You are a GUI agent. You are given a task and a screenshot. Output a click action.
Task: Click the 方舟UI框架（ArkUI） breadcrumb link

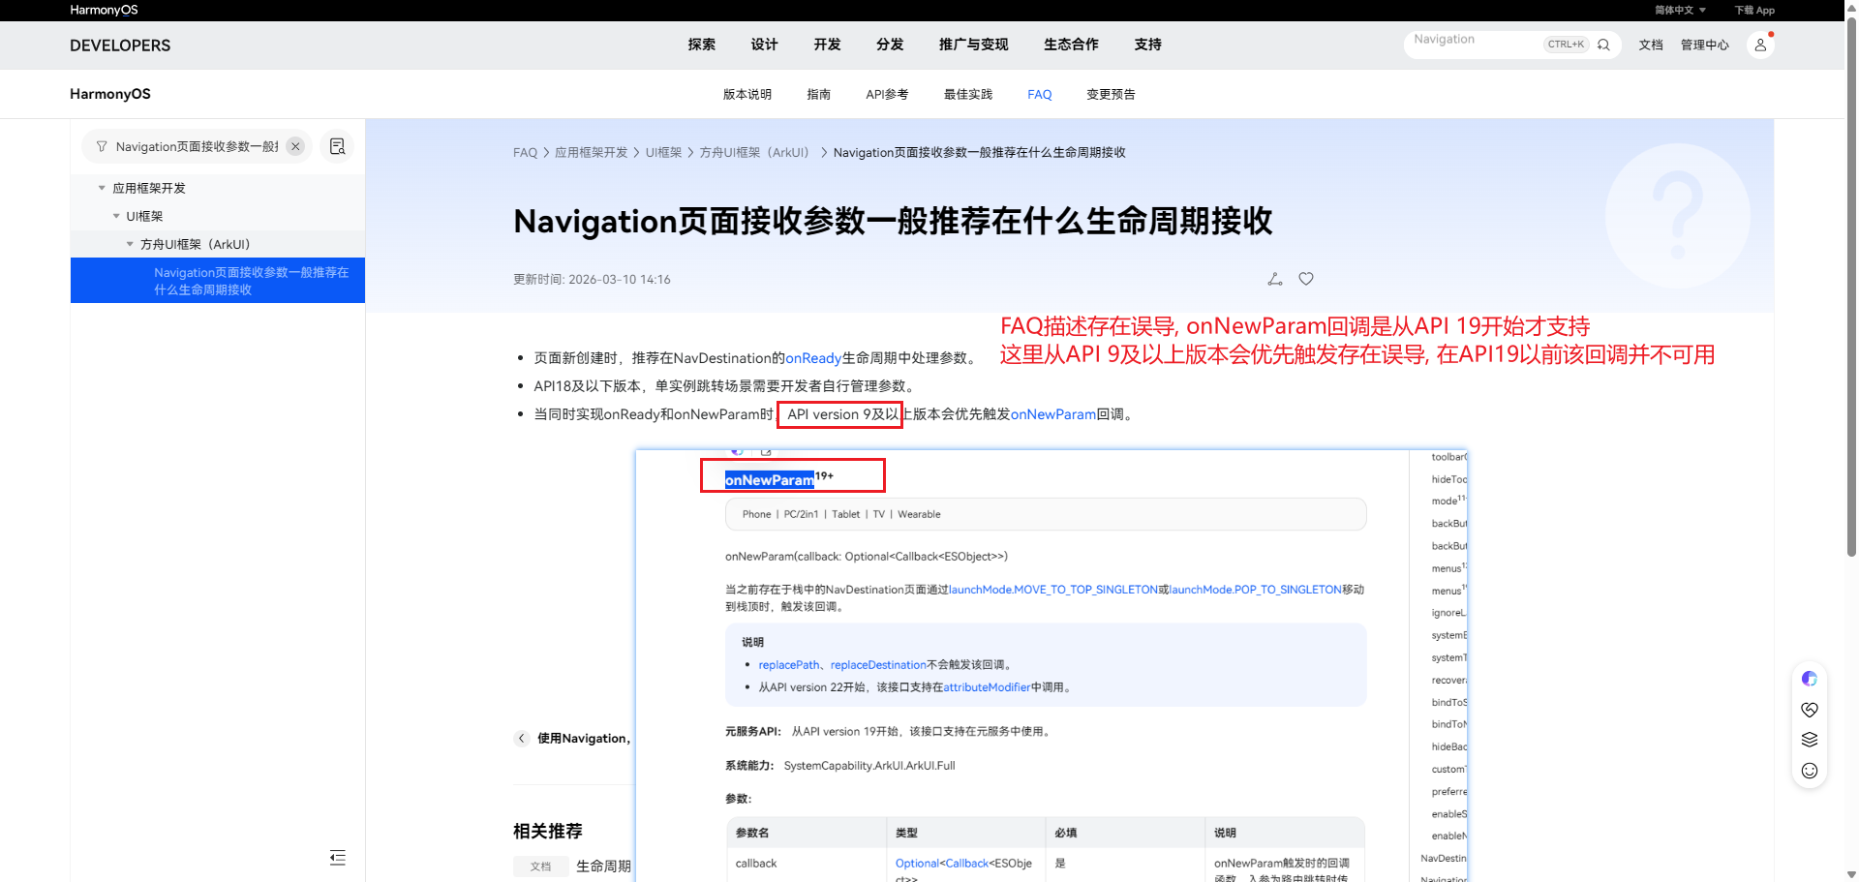754,153
